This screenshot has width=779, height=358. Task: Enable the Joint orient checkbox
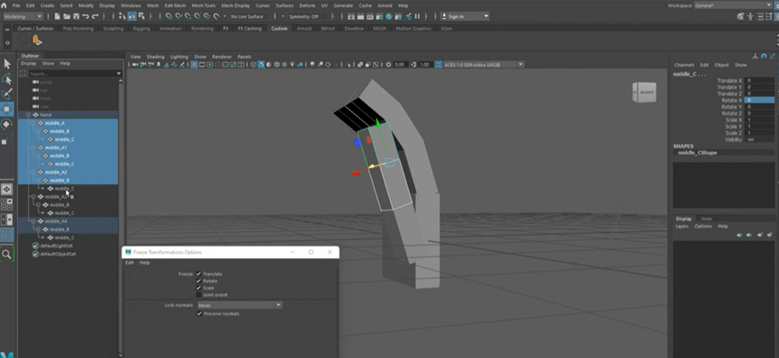(199, 295)
